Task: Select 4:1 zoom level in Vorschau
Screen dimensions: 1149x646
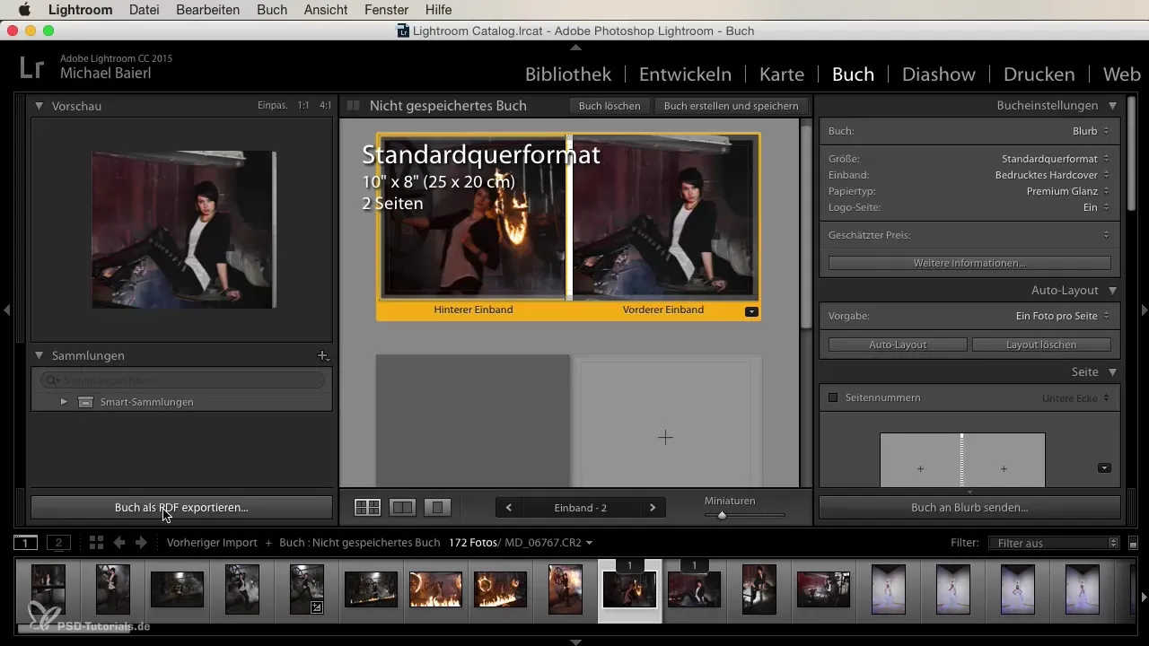Action: [x=325, y=106]
